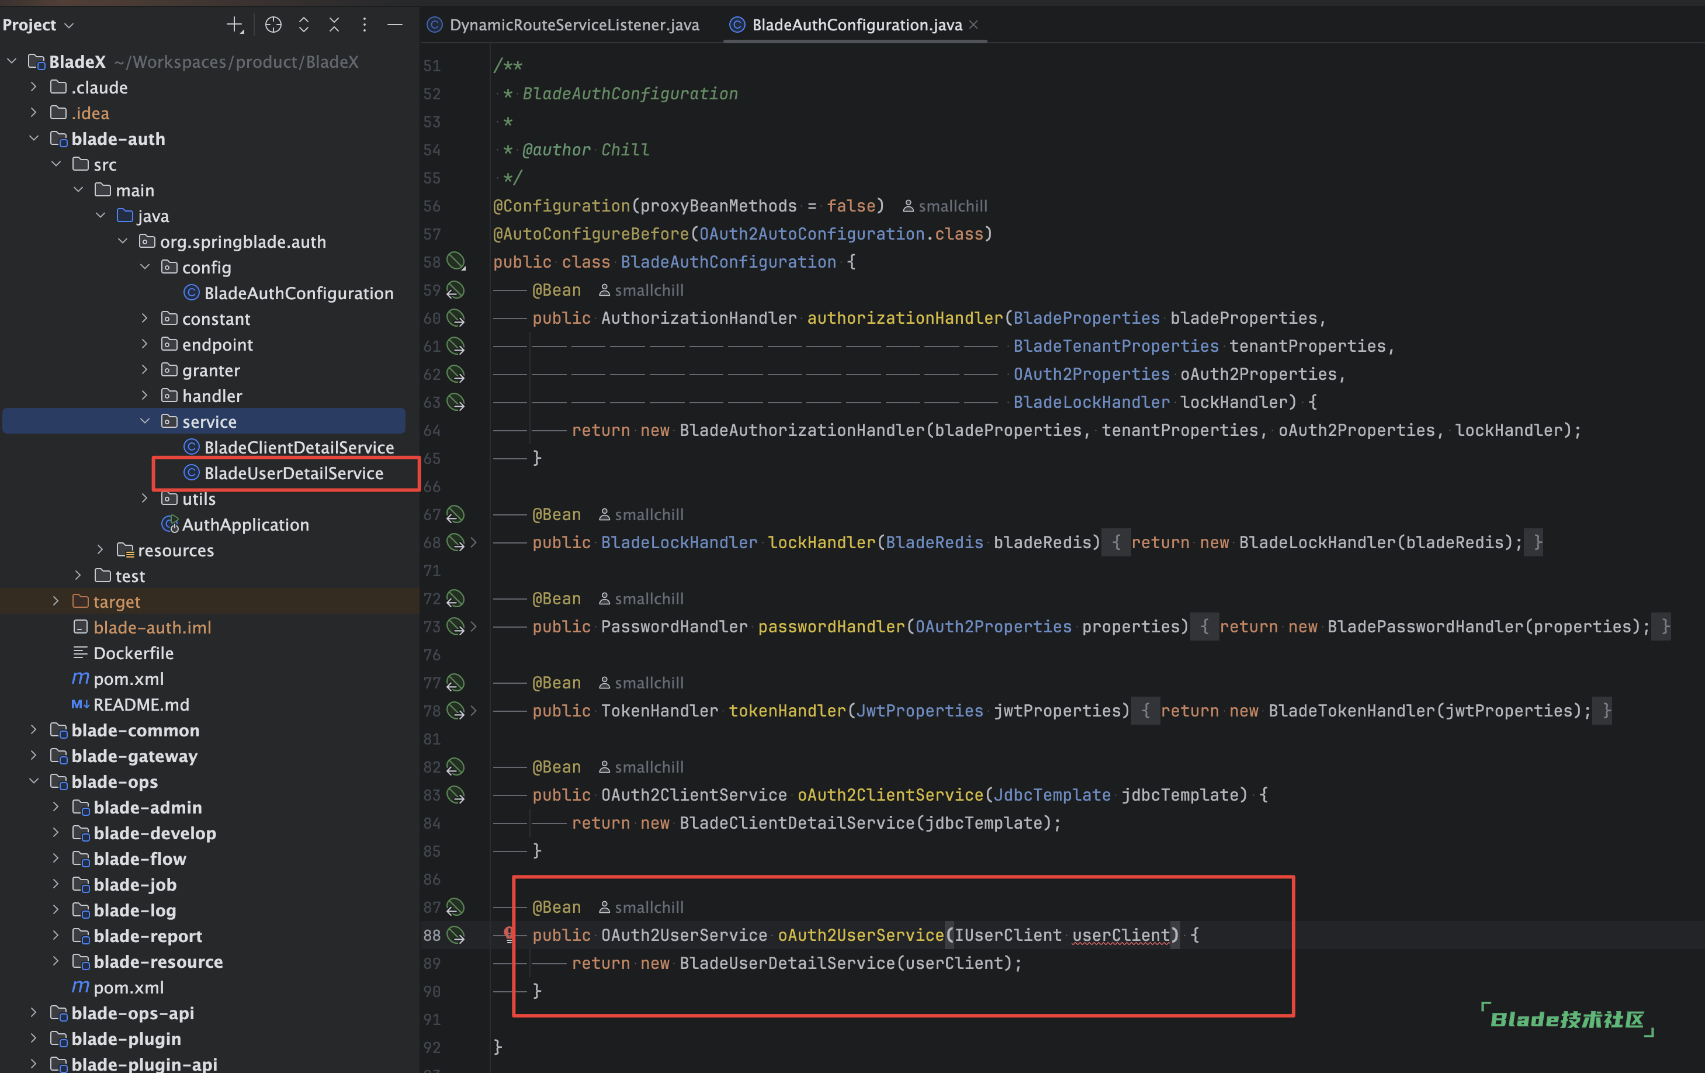Viewport: 1705px width, 1073px height.
Task: Close the BladeAuthConfiguration.java tab
Action: pos(973,25)
